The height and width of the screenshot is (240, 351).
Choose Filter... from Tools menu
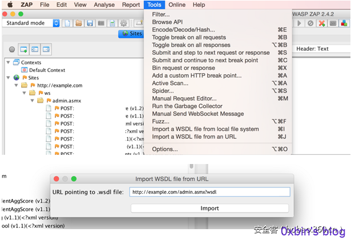(x=218, y=14)
